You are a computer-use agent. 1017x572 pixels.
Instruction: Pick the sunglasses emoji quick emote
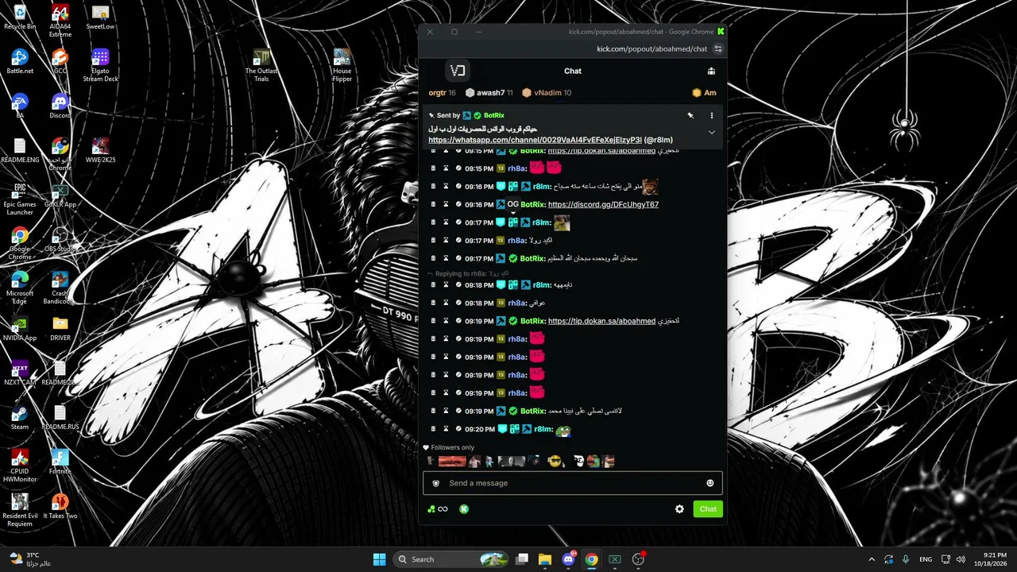pyautogui.click(x=555, y=461)
